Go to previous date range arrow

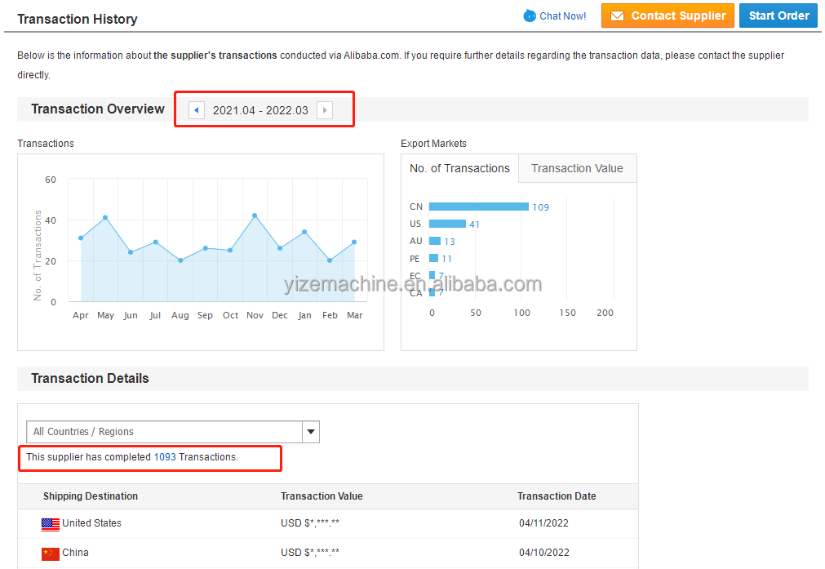pyautogui.click(x=197, y=110)
